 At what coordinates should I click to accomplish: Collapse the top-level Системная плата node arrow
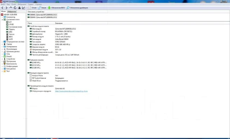[2, 20]
